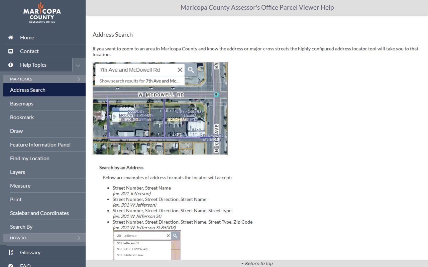Click the Help Topics info icon
The height and width of the screenshot is (267, 428).
[11, 65]
